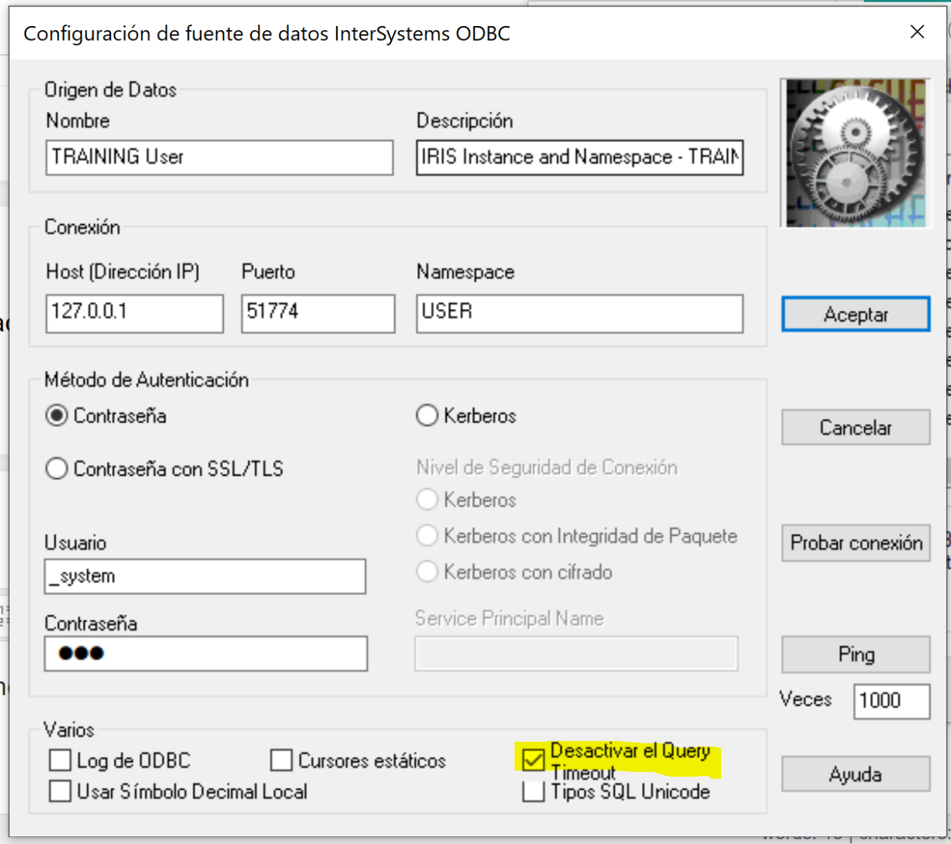Image resolution: width=951 pixels, height=844 pixels.
Task: Focus the Contraseña password field
Action: coord(205,654)
